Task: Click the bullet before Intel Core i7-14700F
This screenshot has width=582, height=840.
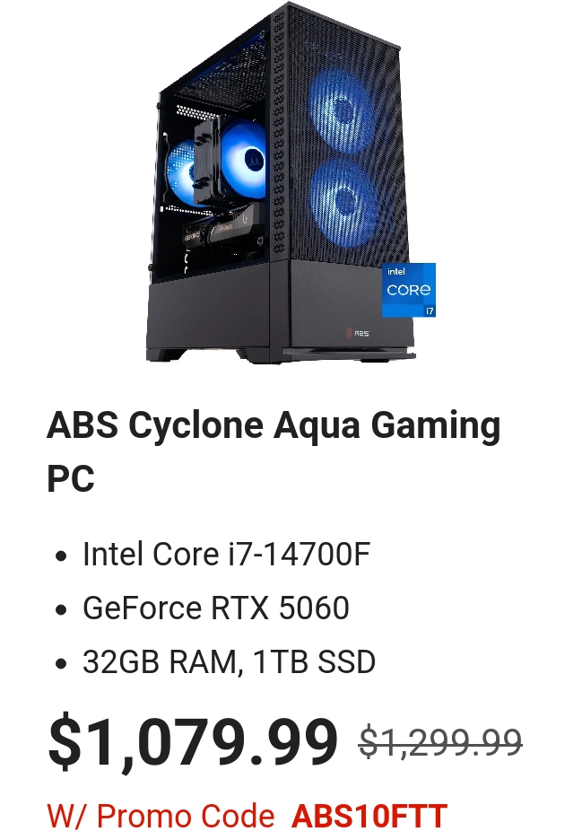Action: click(61, 556)
